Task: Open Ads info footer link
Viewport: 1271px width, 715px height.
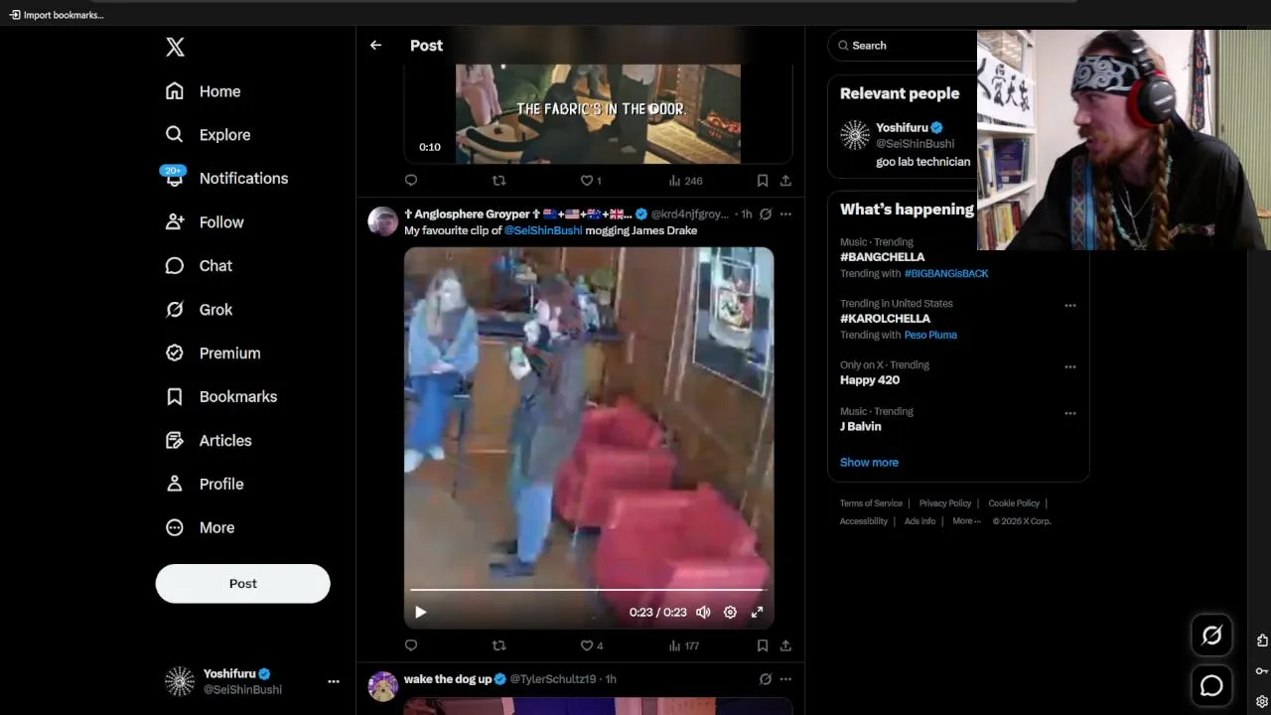Action: (919, 521)
